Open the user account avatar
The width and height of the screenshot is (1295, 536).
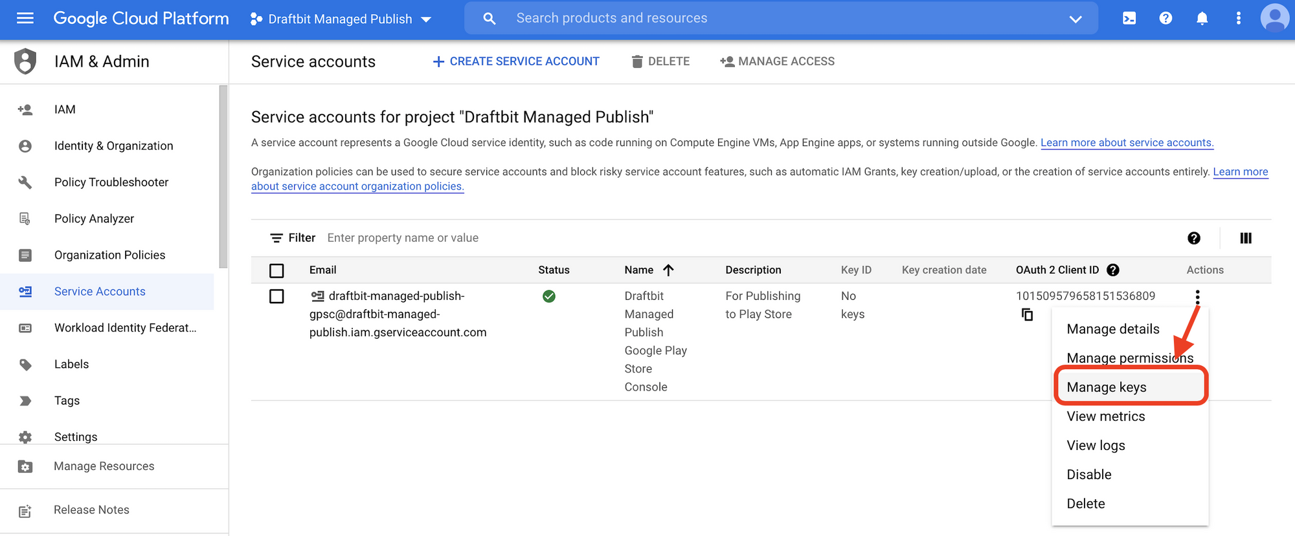click(x=1275, y=18)
